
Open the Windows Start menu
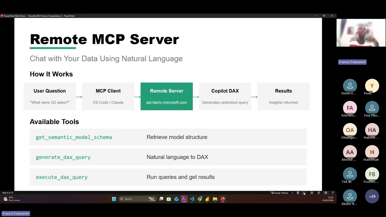[x=114, y=199]
